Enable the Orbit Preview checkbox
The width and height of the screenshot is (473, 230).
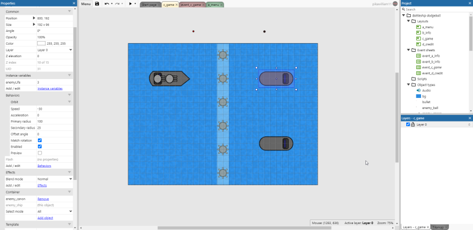pyautogui.click(x=40, y=153)
